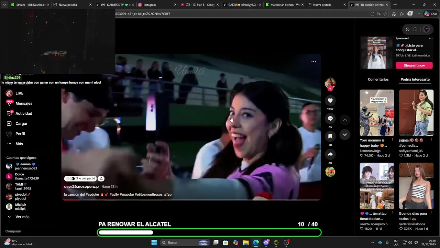Open browser settings ellipsis menu
Screen dimensions: 440x248
pos(418,14)
